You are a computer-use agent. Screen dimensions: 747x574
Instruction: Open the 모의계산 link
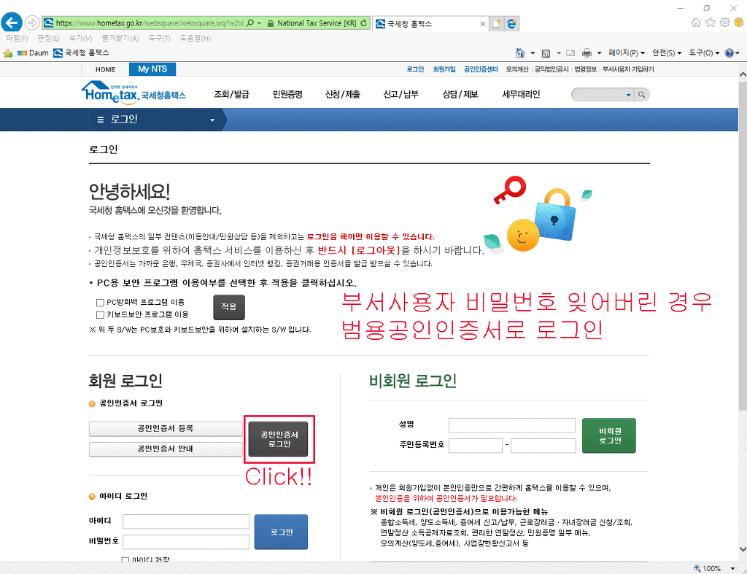(x=517, y=69)
